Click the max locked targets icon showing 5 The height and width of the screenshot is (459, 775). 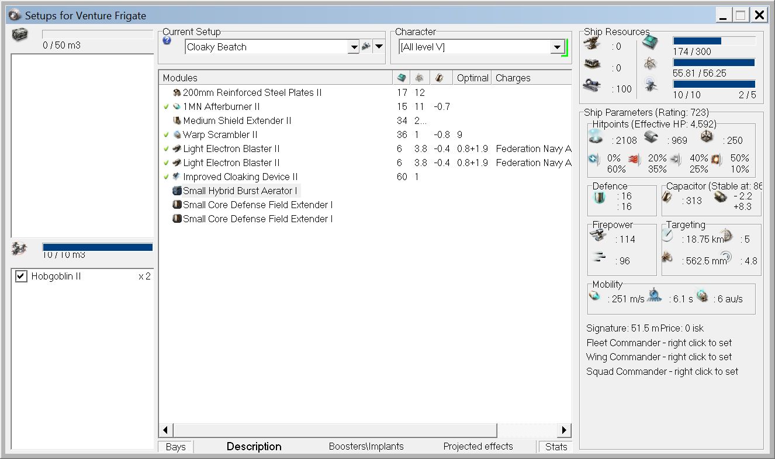pyautogui.click(x=725, y=235)
